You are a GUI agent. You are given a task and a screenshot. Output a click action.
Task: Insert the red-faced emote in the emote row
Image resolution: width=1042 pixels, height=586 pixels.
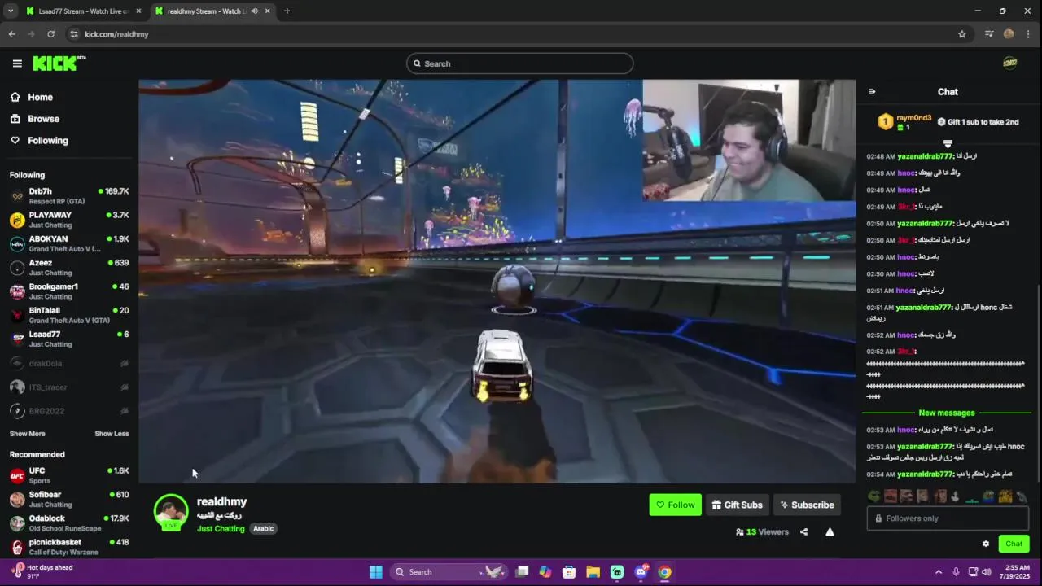pos(891,496)
